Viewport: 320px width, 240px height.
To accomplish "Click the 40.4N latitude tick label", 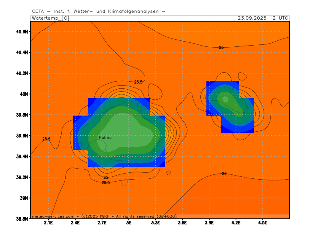I will [x=22, y=52].
